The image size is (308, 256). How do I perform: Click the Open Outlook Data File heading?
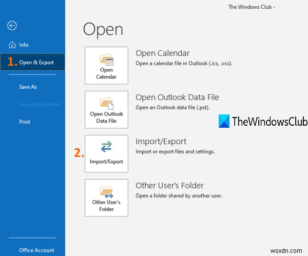pos(177,97)
